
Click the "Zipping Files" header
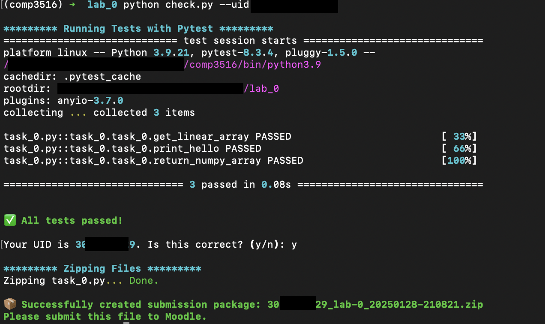point(102,269)
